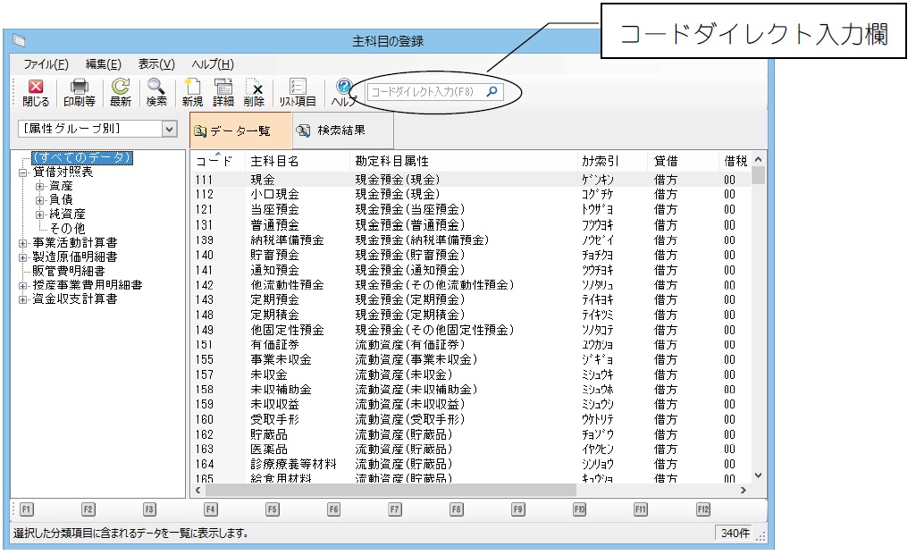This screenshot has height=555, width=916.
Task: Create a new entry with 新規
Action: [x=192, y=92]
